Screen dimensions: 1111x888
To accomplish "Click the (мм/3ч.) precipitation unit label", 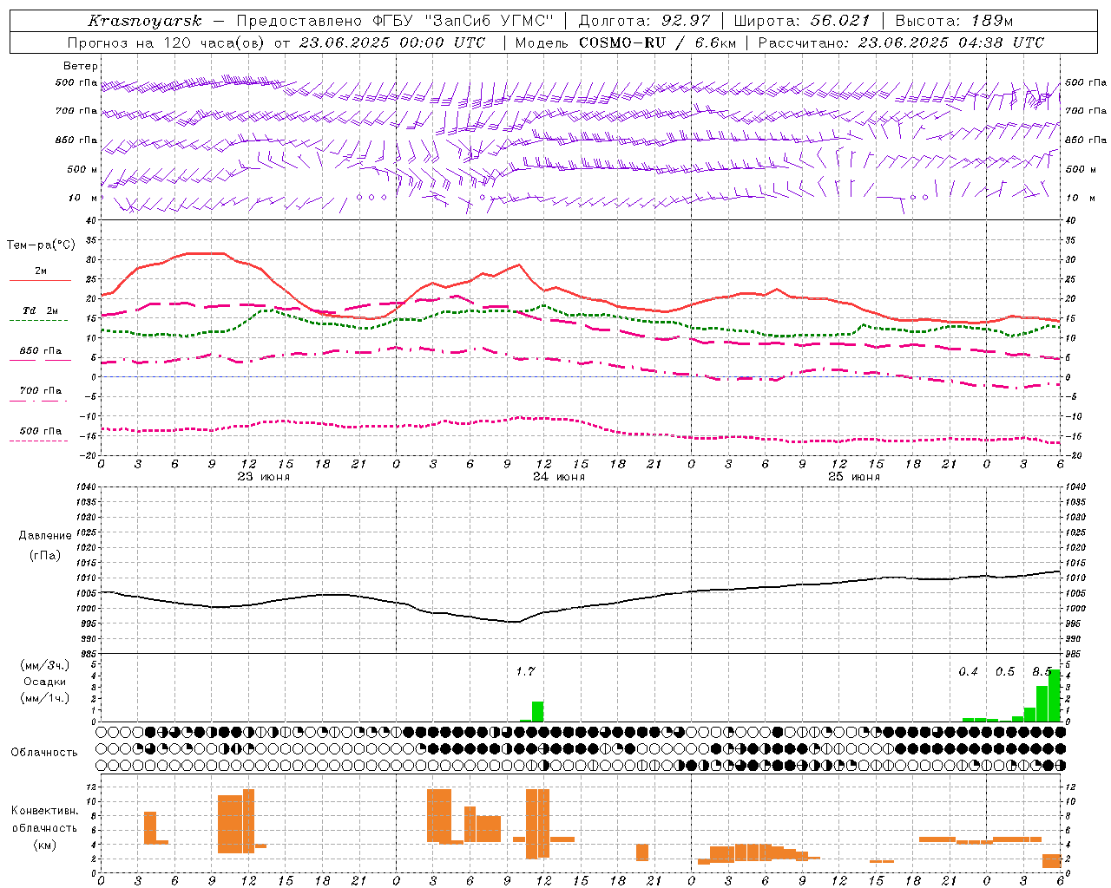I will coord(45,666).
